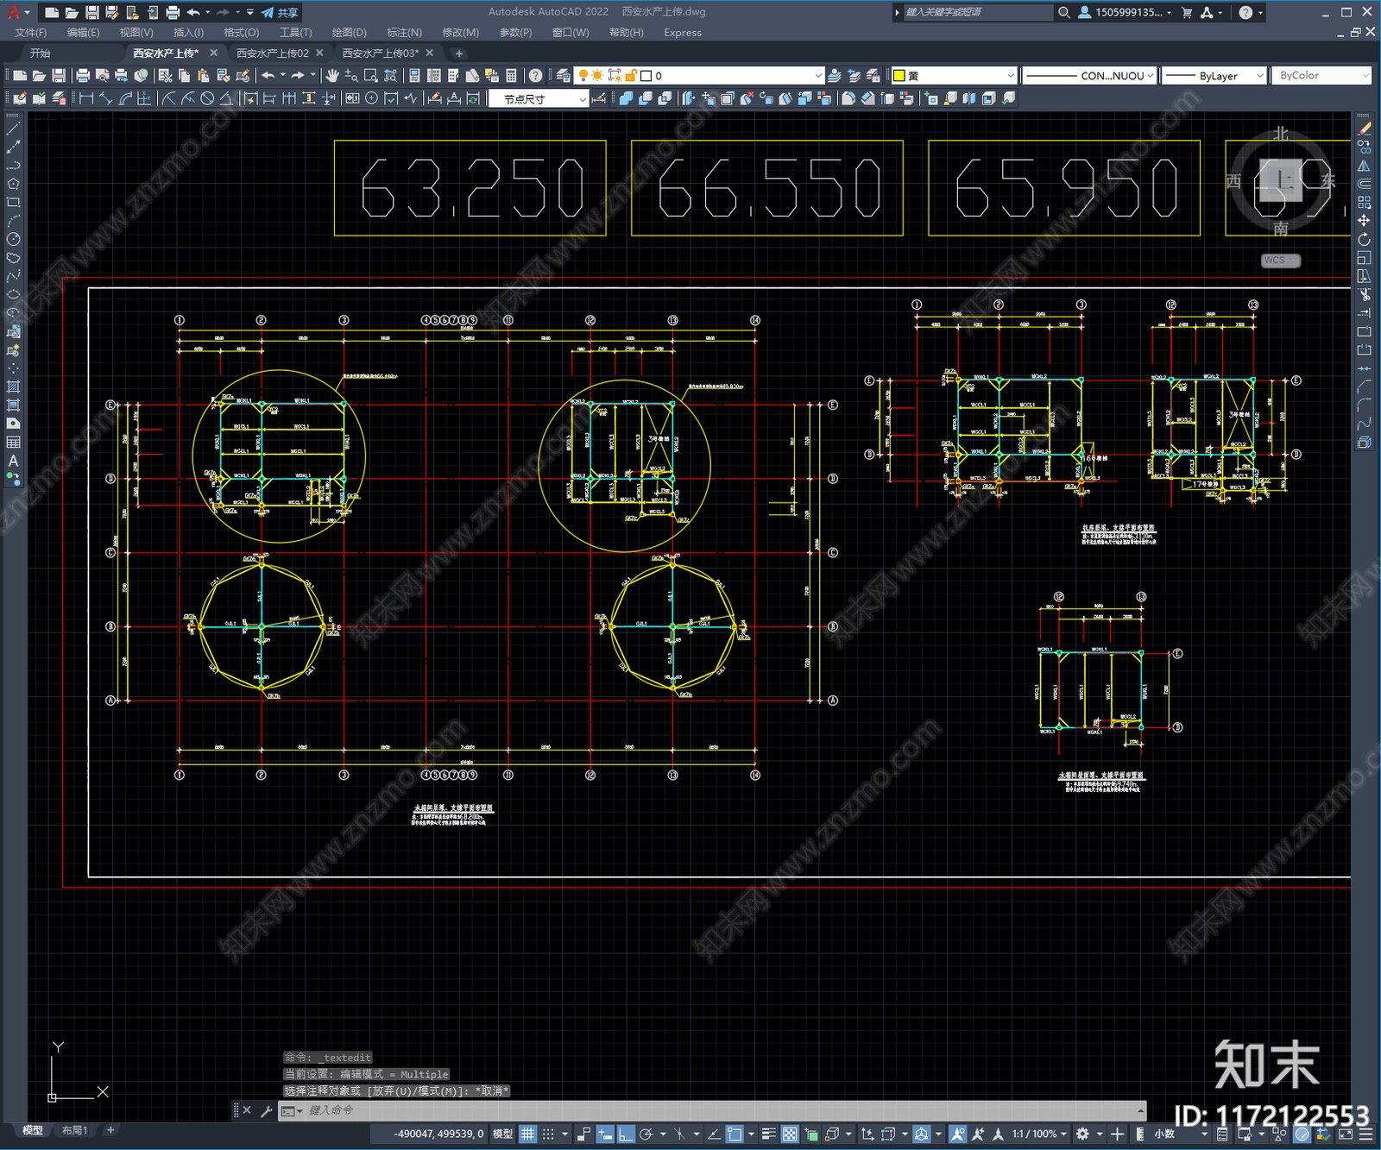The height and width of the screenshot is (1150, 1381).
Task: Toggle object snap in the status bar
Action: 735,1134
